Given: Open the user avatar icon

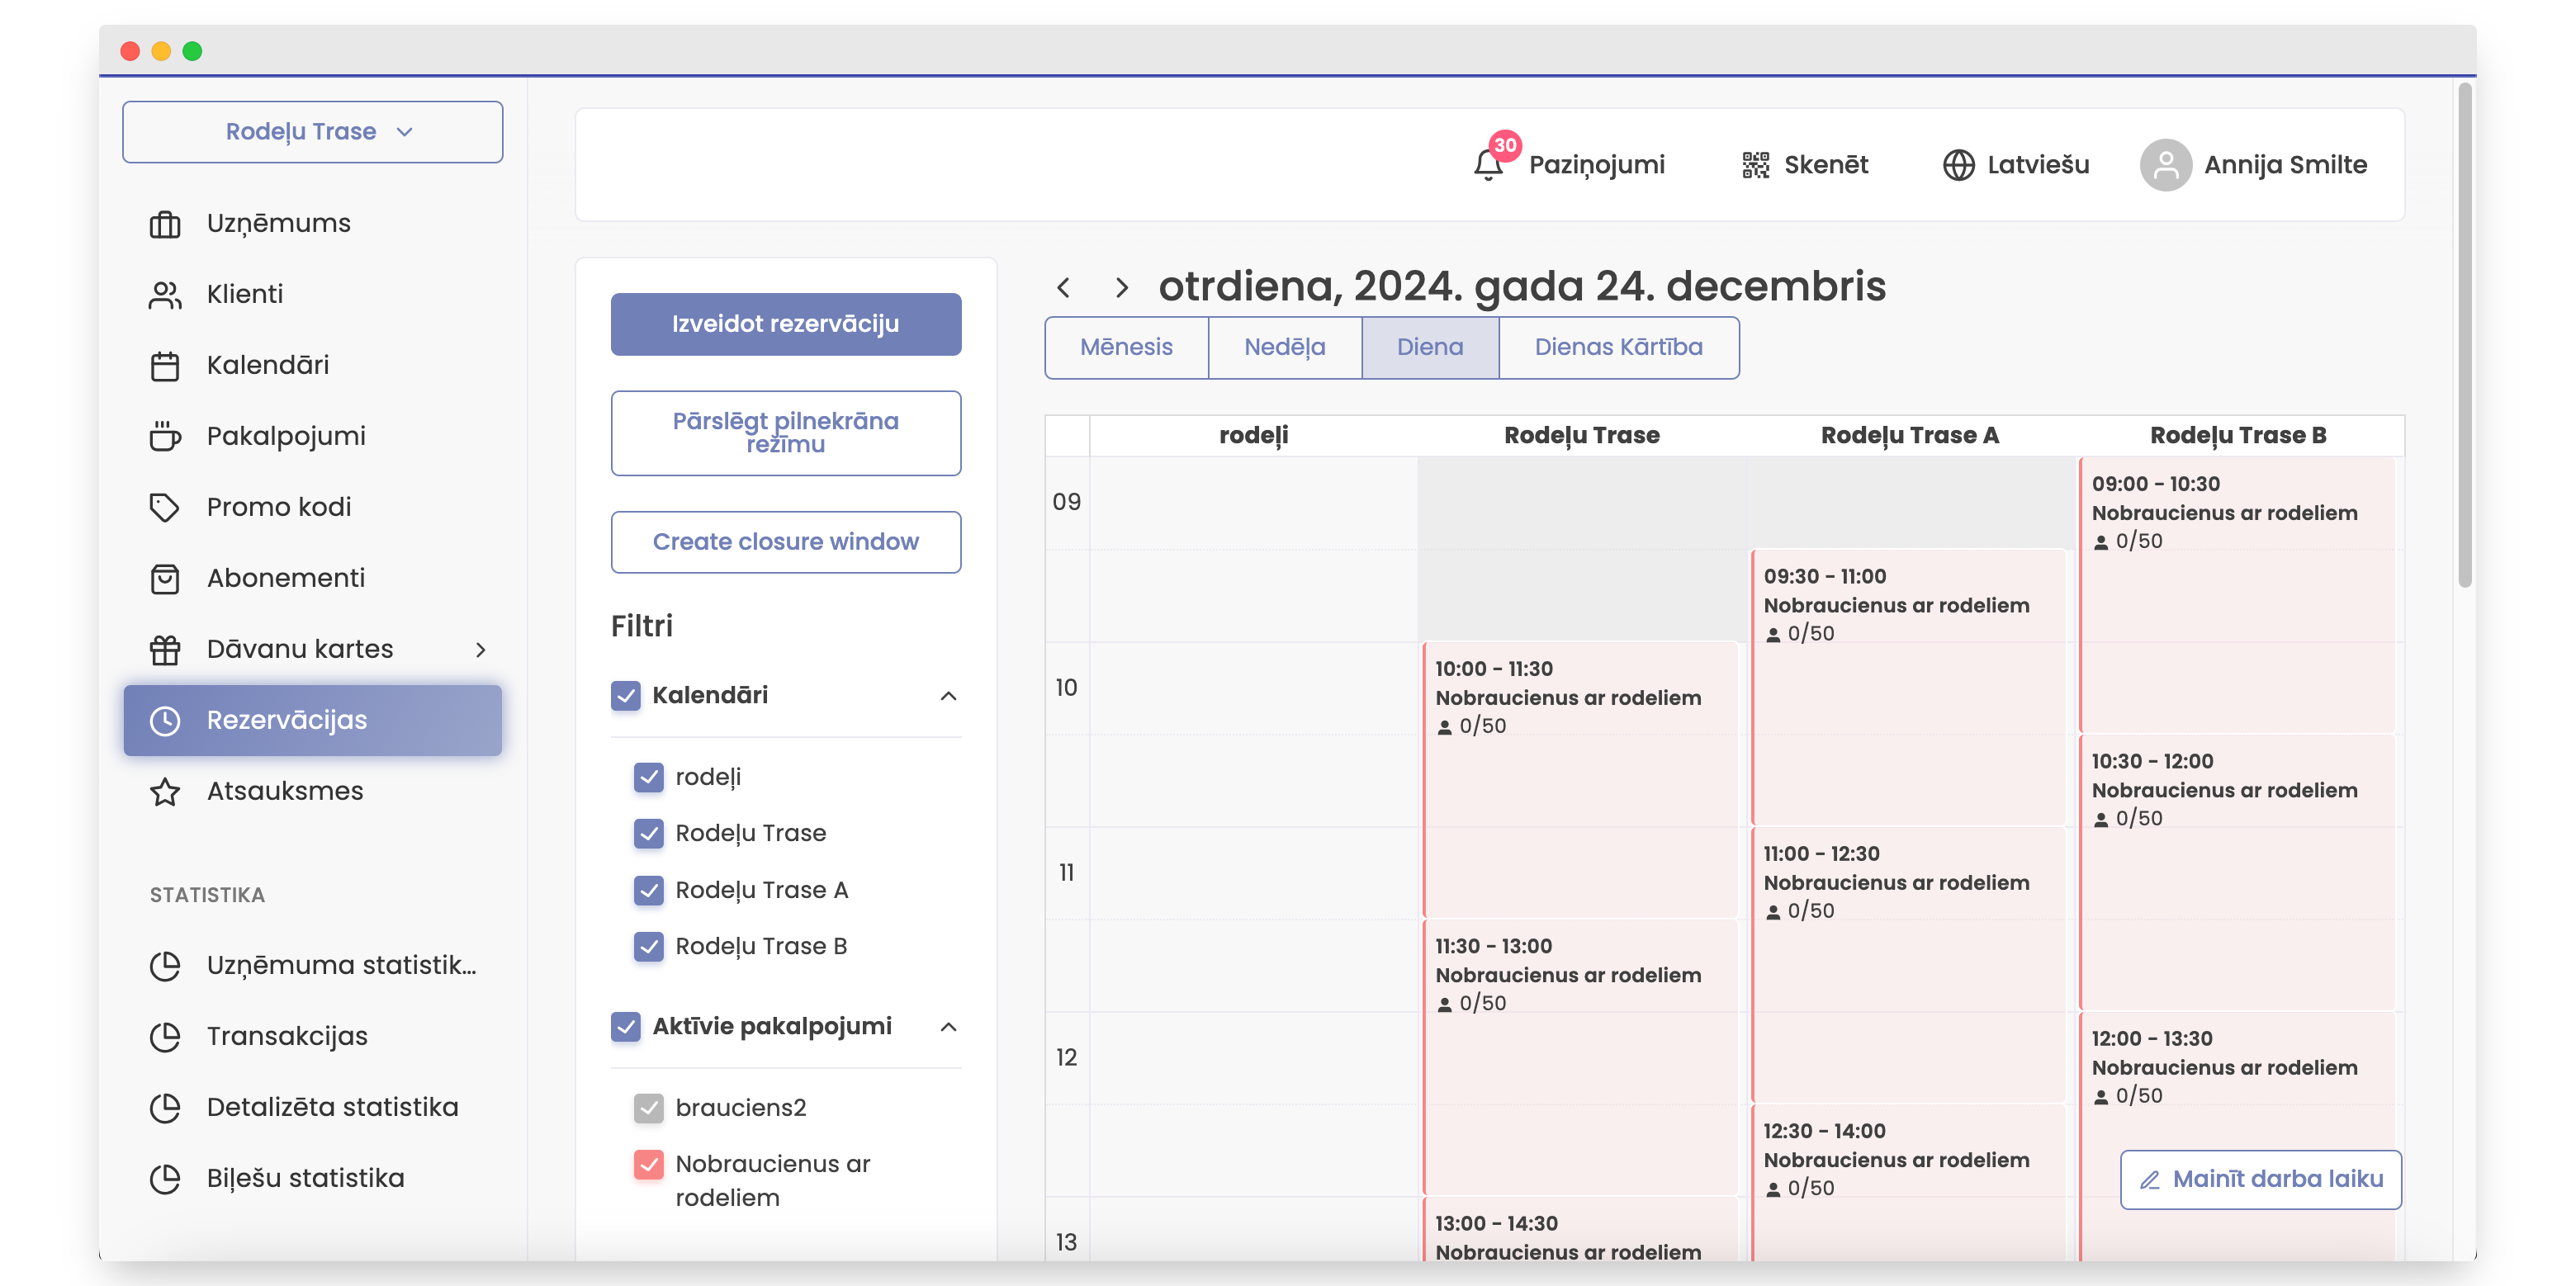Looking at the screenshot, I should click(x=2165, y=165).
